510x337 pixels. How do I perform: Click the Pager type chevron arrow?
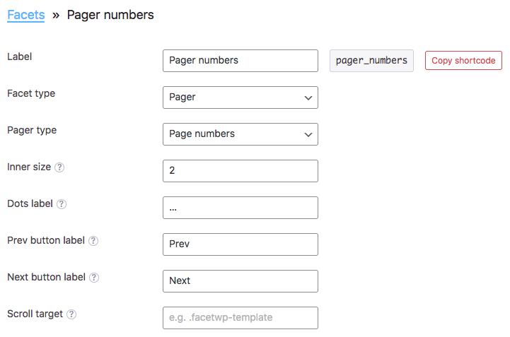click(x=308, y=134)
